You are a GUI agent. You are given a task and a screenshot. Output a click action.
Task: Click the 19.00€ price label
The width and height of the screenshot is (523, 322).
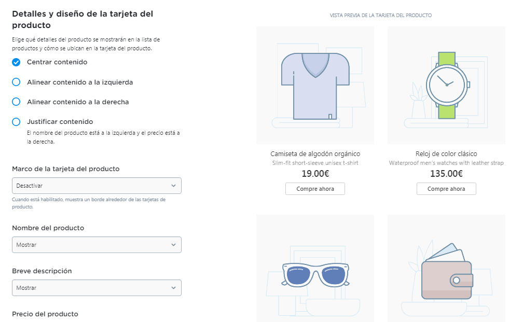point(315,174)
